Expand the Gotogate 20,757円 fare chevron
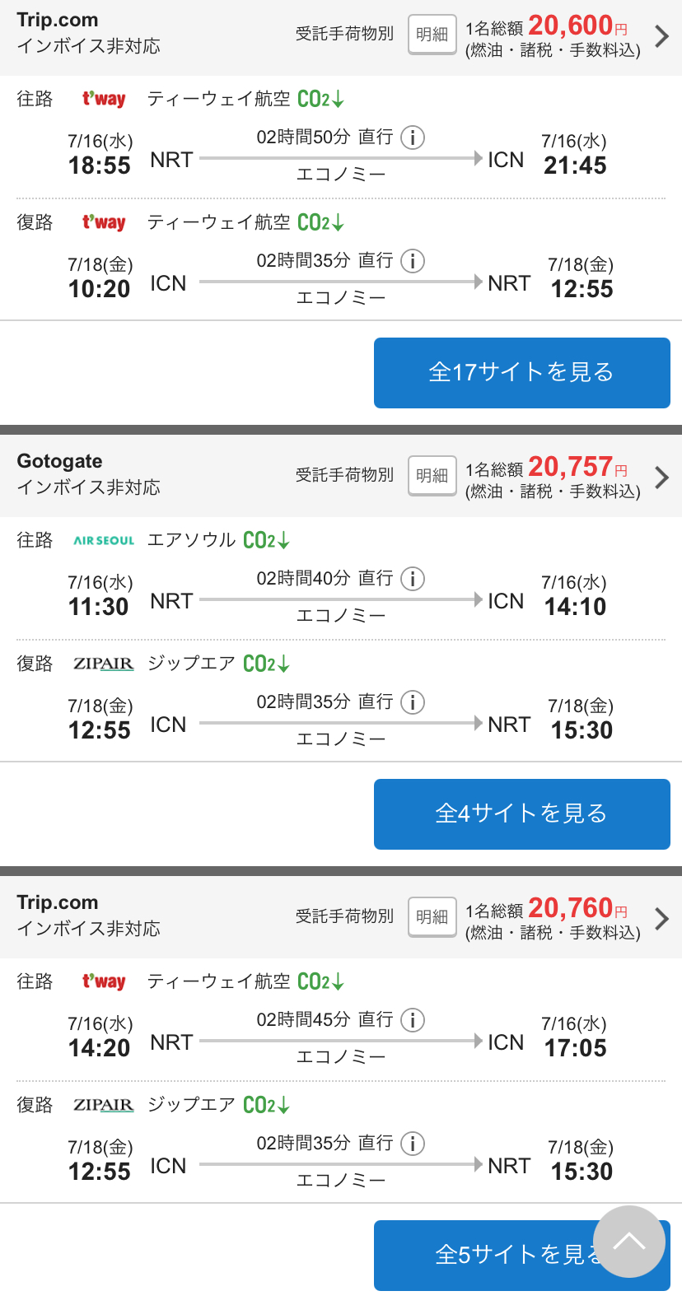 tap(661, 478)
